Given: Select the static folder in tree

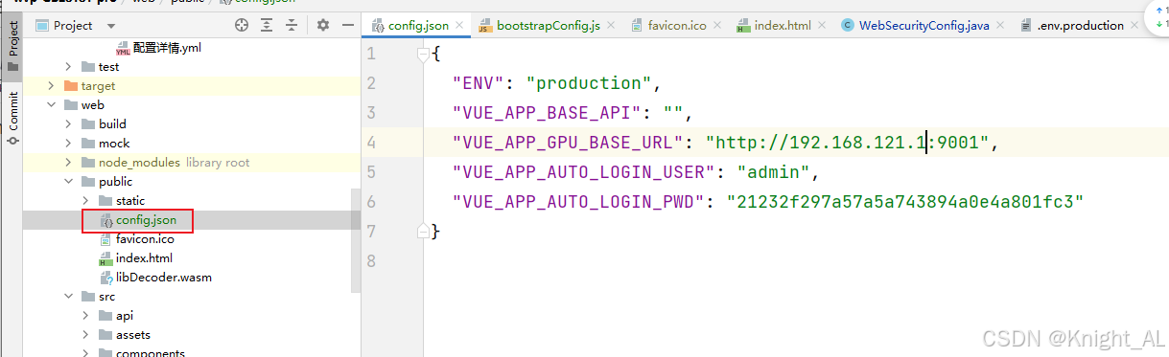Looking at the screenshot, I should pos(122,200).
